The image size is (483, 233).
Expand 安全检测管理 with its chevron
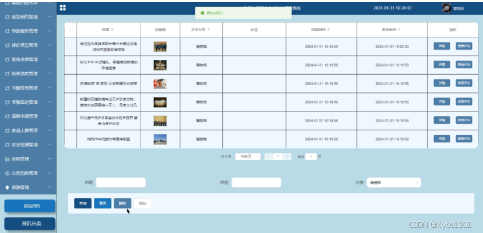pos(50,145)
